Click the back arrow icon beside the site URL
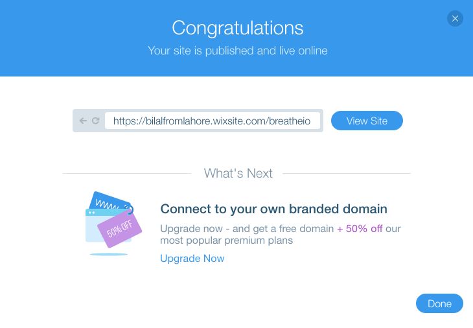The width and height of the screenshot is (473, 328). (83, 121)
